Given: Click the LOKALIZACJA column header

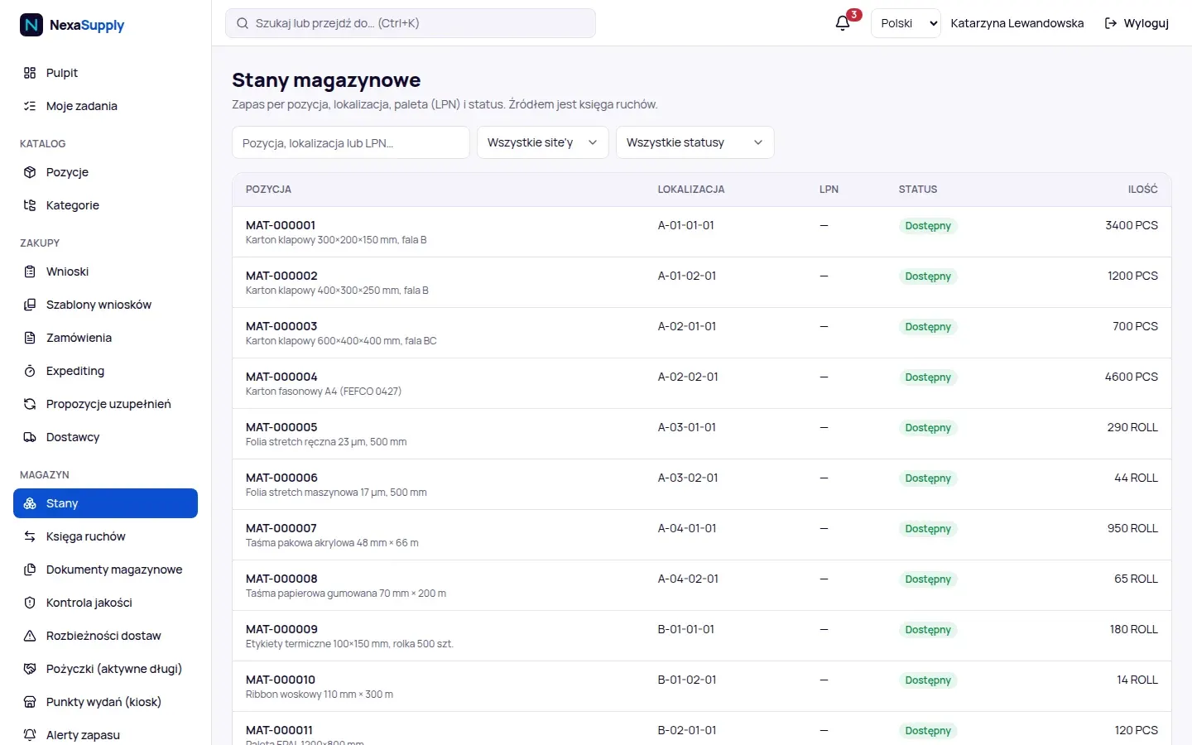Looking at the screenshot, I should click(x=691, y=190).
